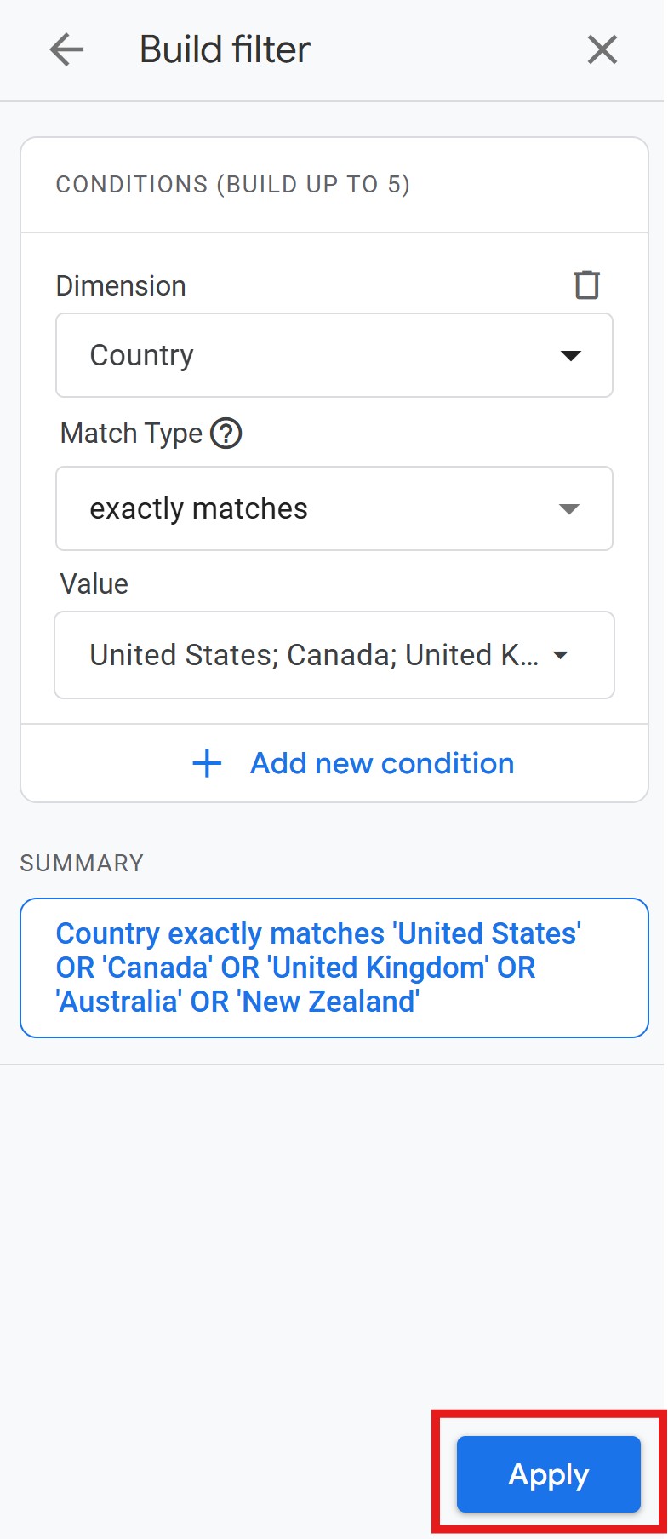
Task: Go back using the left arrow
Action: coord(66,50)
